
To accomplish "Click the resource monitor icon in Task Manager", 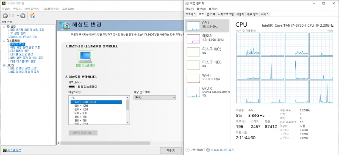I will [208, 149].
